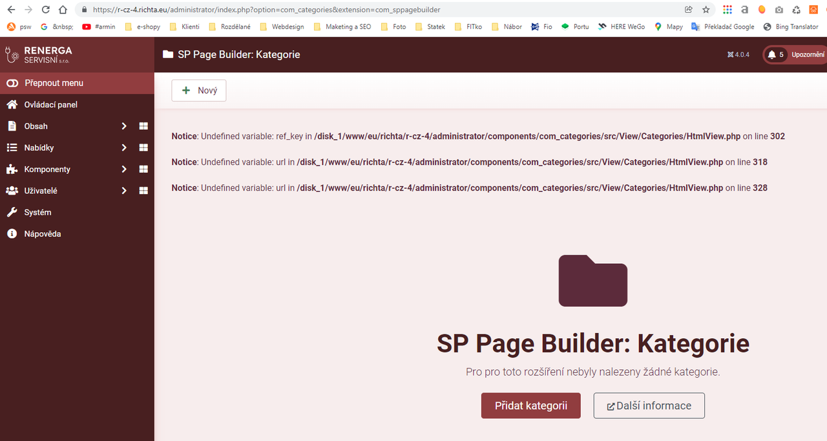Open the Nábor bookmarks folder
This screenshot has height=441, width=827.
pyautogui.click(x=507, y=27)
